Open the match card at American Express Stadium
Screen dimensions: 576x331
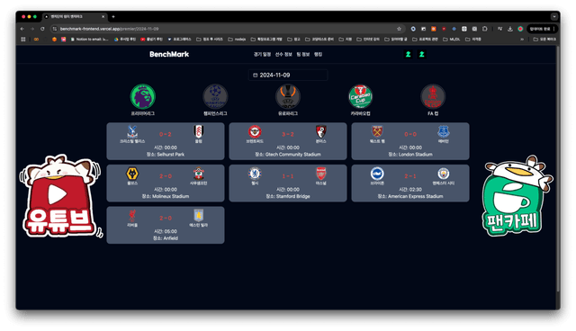point(410,183)
